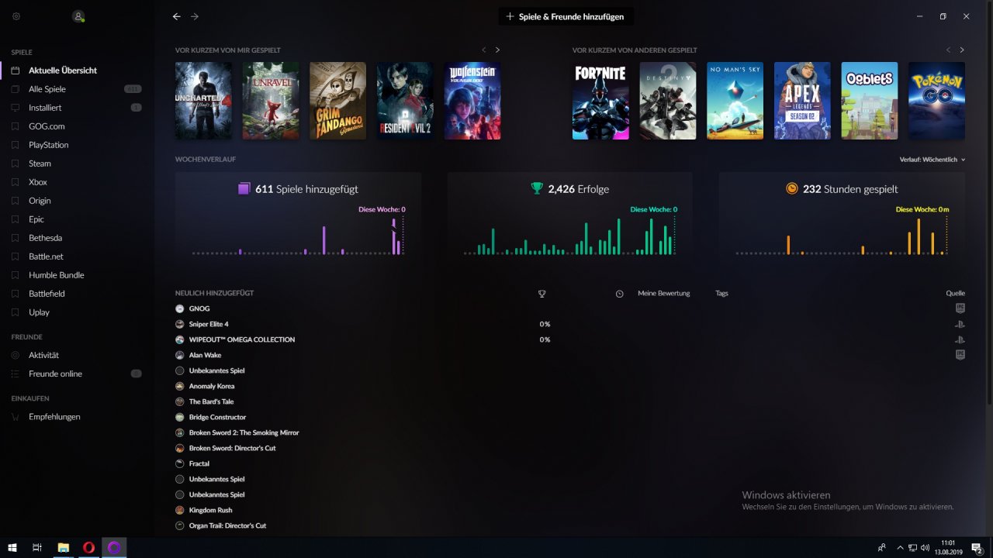Expand Verlauf: Wöchentlich dropdown
Image resolution: width=993 pixels, height=558 pixels.
[x=932, y=160]
